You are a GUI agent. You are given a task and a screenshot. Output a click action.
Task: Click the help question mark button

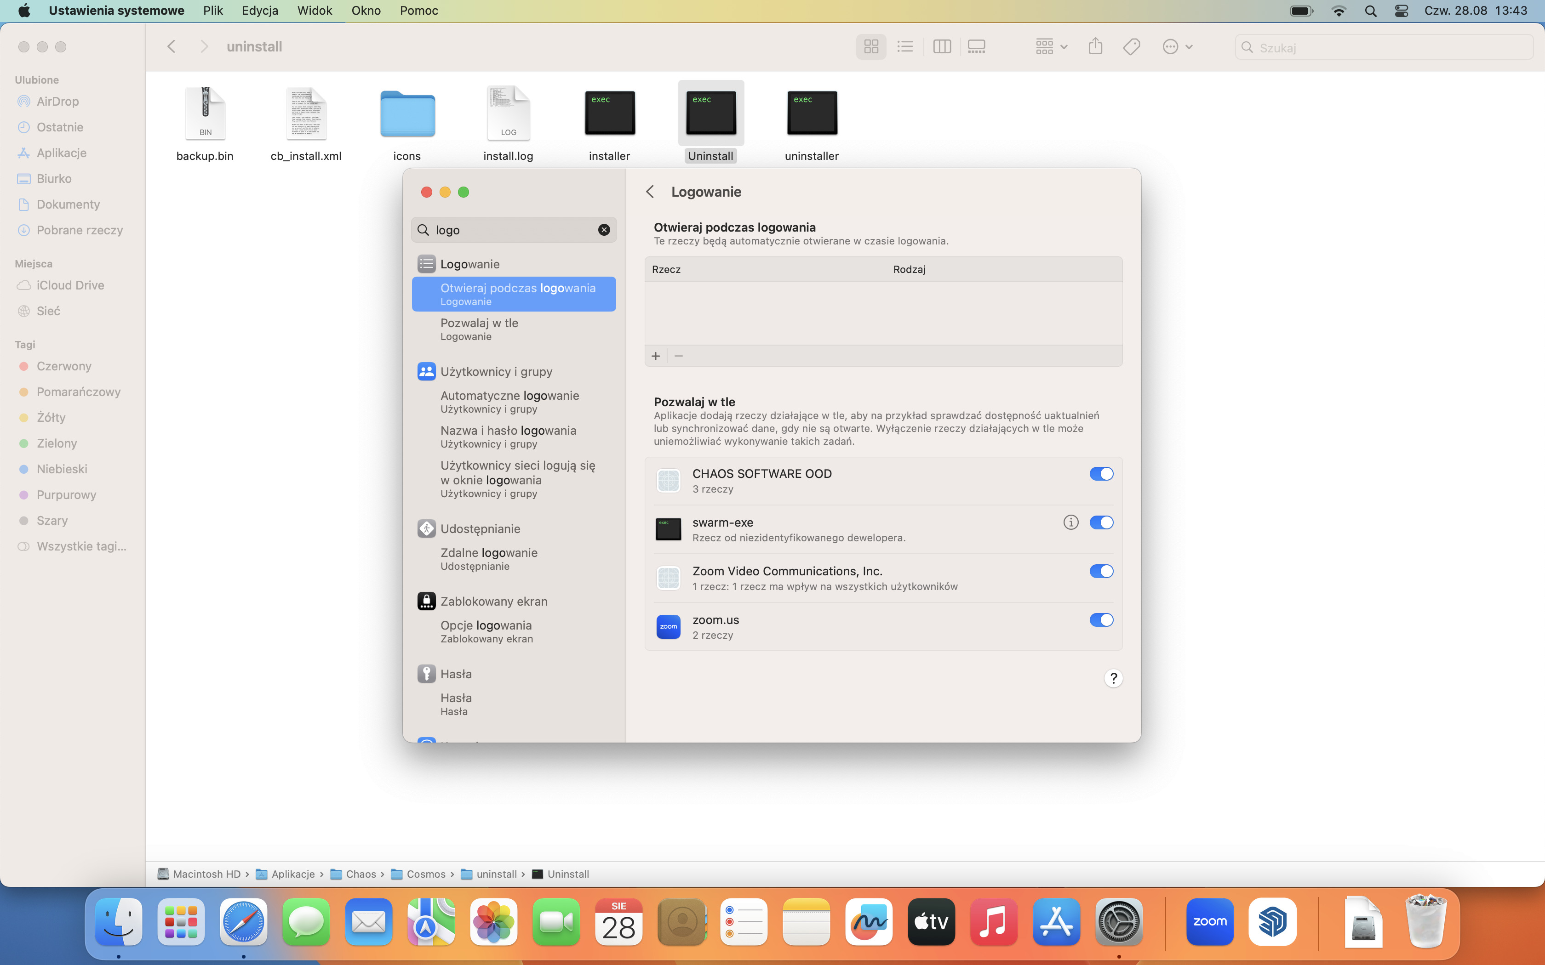coord(1113,678)
